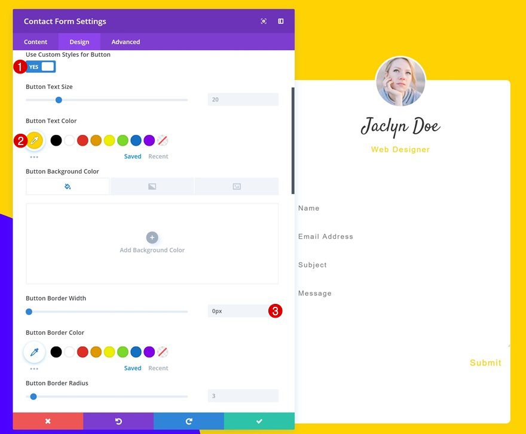526x434 pixels.
Task: Open Recent colors for Button Border Color
Action: [x=158, y=368]
